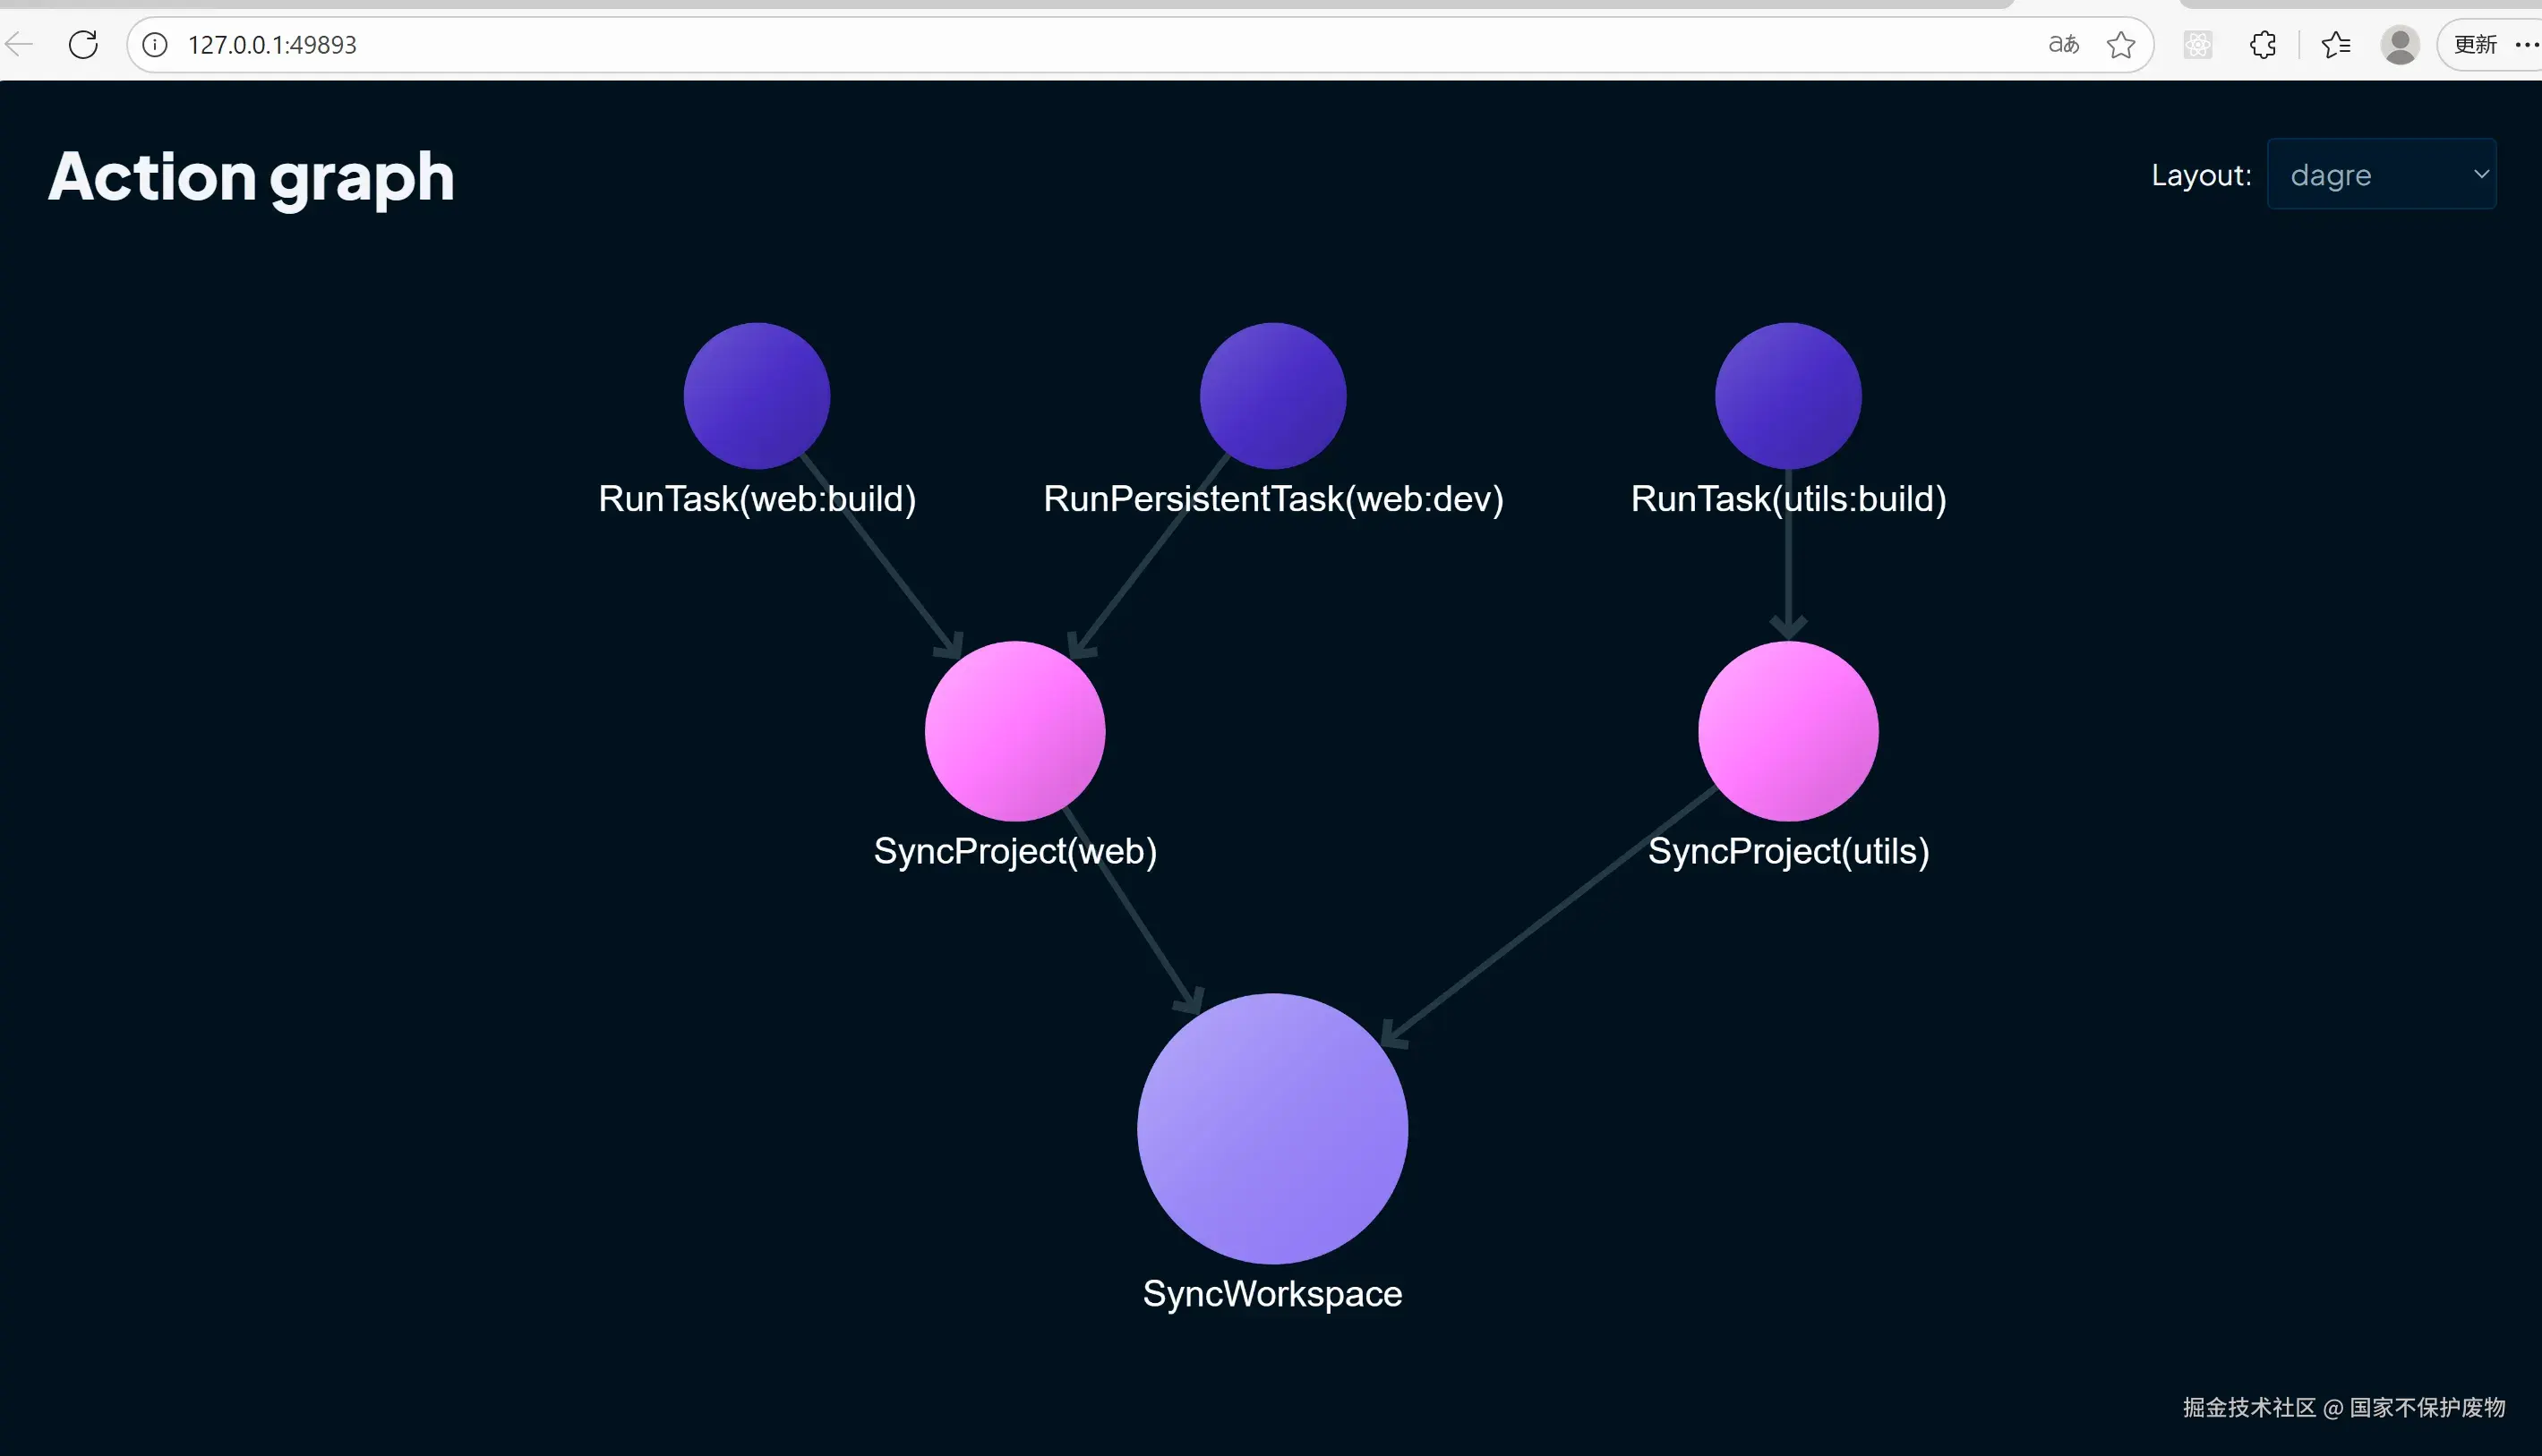Open the favorites list icon
Screen dimensions: 2542x1456
tap(2336, 44)
